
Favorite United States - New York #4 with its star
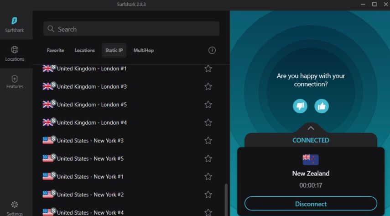pos(208,212)
